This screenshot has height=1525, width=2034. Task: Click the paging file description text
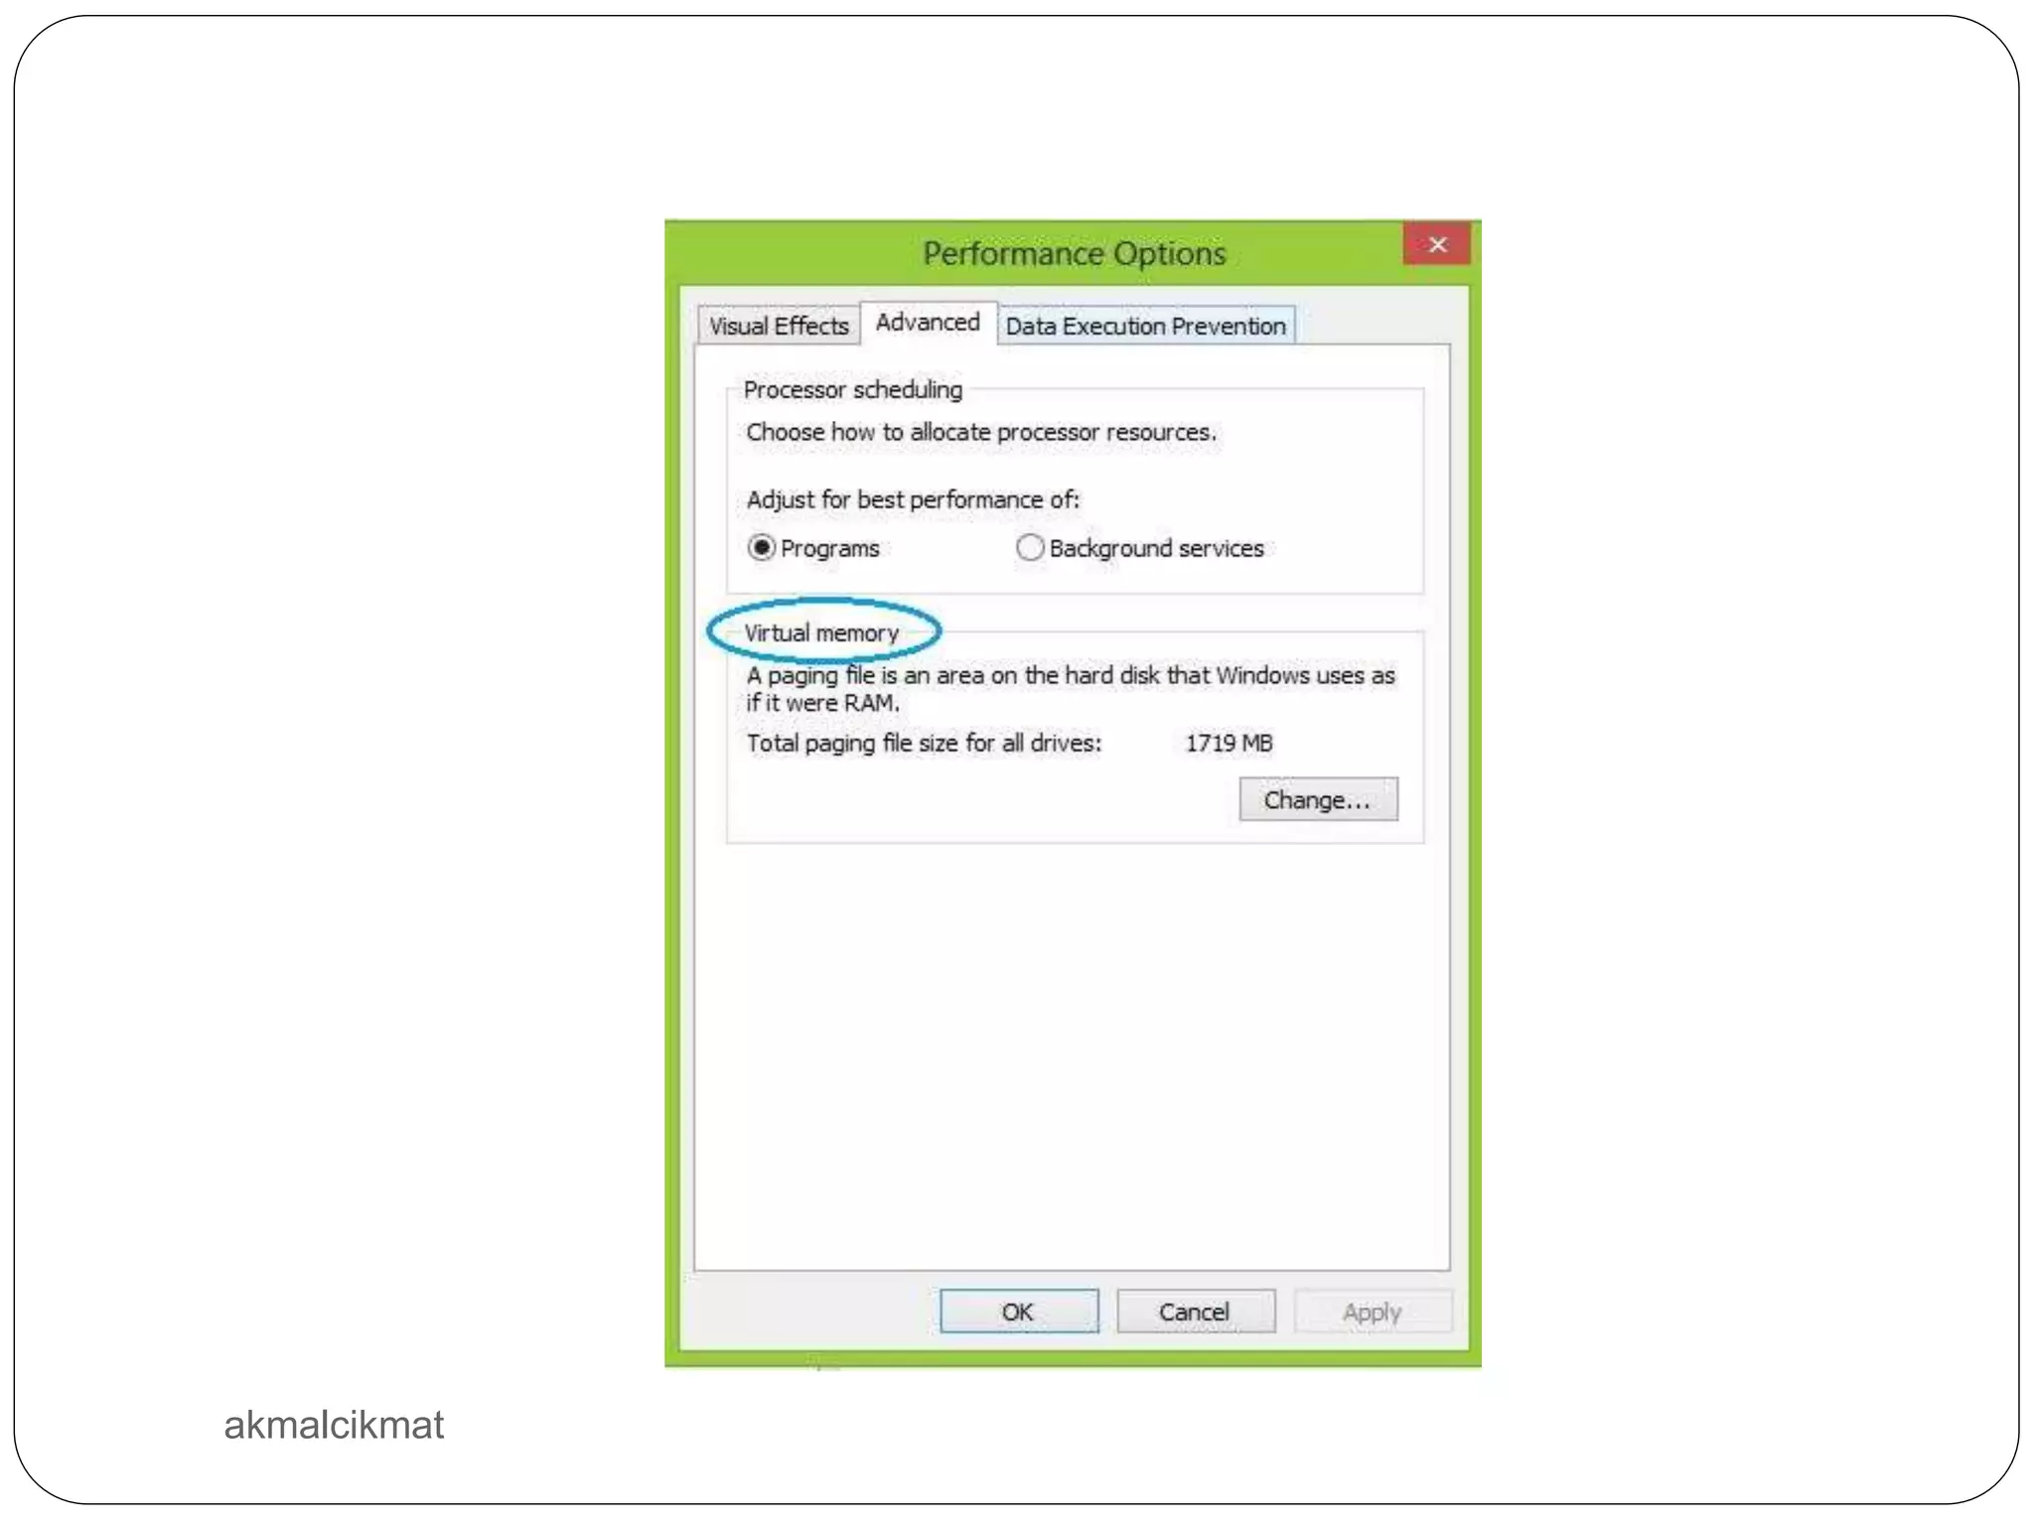pyautogui.click(x=1071, y=689)
